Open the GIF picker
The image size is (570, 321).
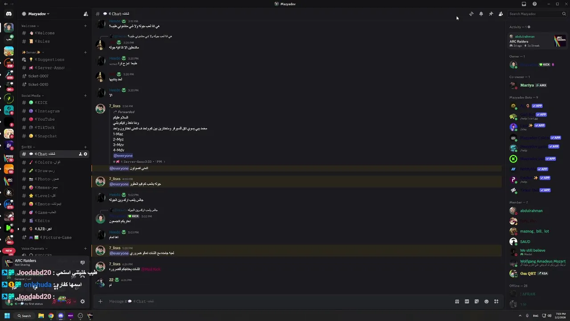467,301
